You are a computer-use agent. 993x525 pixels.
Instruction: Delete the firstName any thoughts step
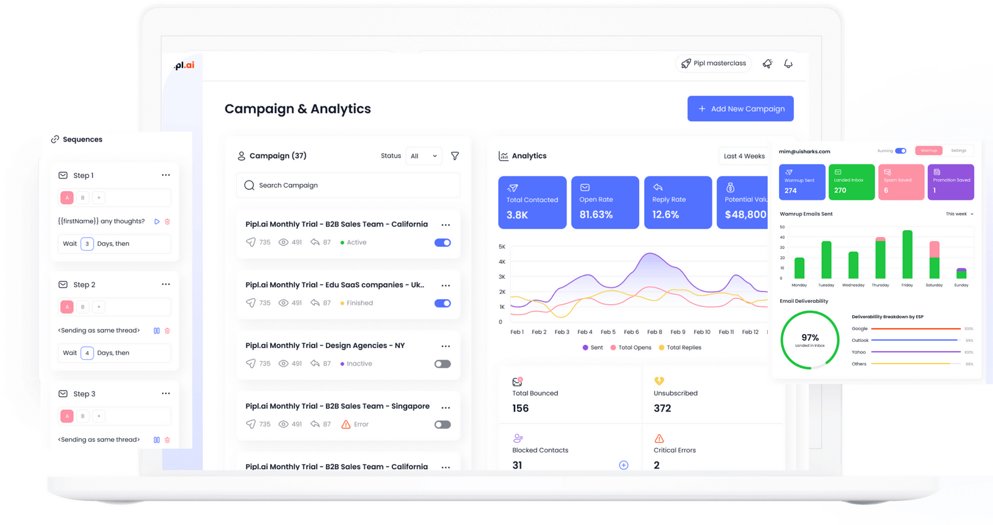168,222
